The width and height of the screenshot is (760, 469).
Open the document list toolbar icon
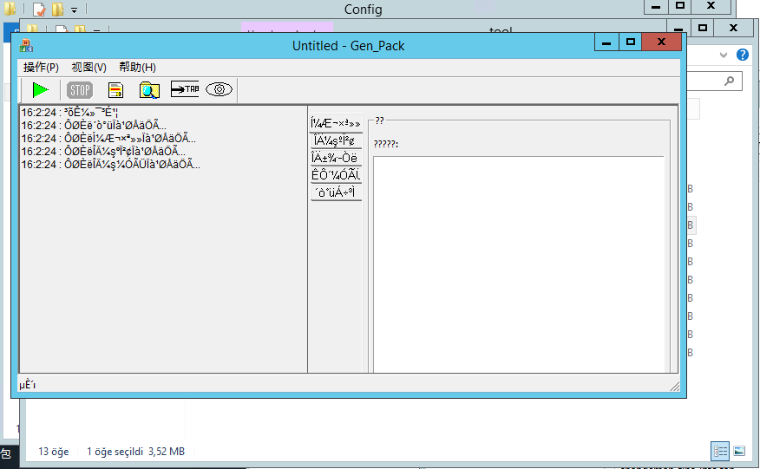coord(115,90)
